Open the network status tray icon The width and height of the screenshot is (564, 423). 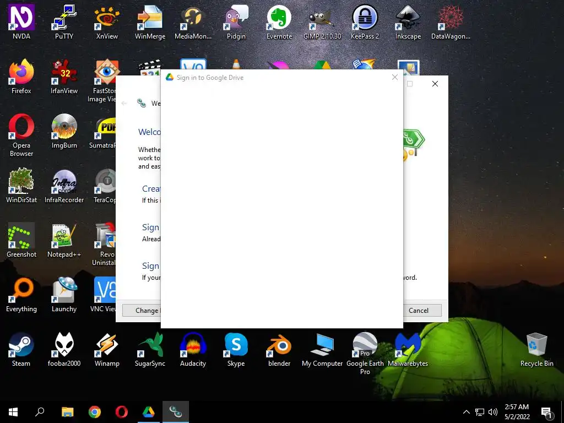pos(480,412)
